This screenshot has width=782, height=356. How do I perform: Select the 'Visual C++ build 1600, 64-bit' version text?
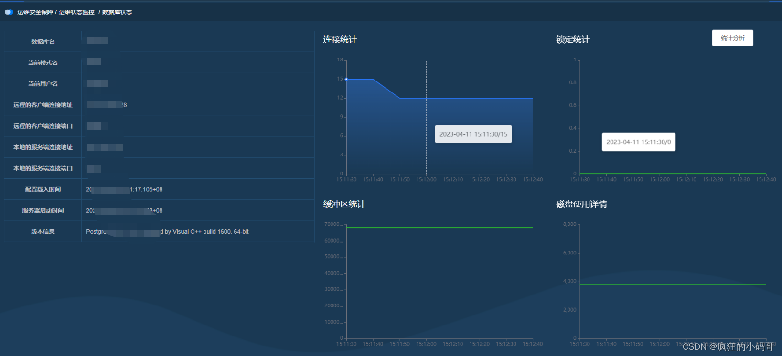coord(211,232)
